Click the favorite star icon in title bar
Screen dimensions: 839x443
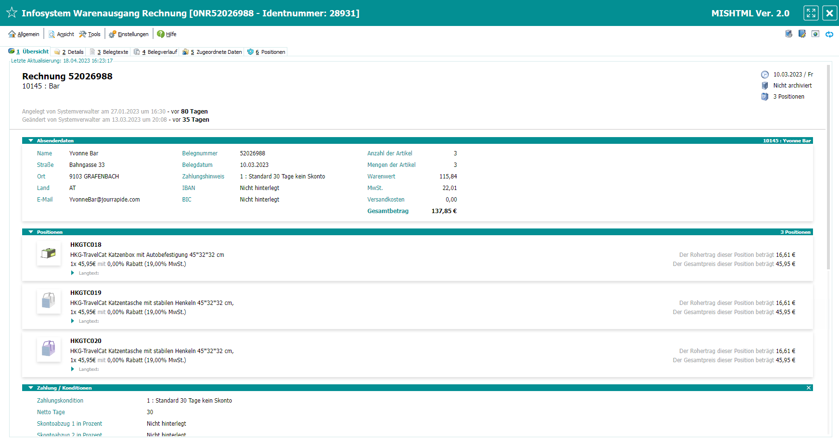click(12, 13)
